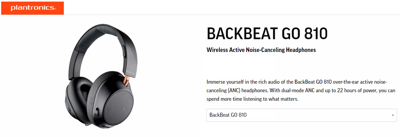Click the orange Plantronics logo

click(x=32, y=8)
